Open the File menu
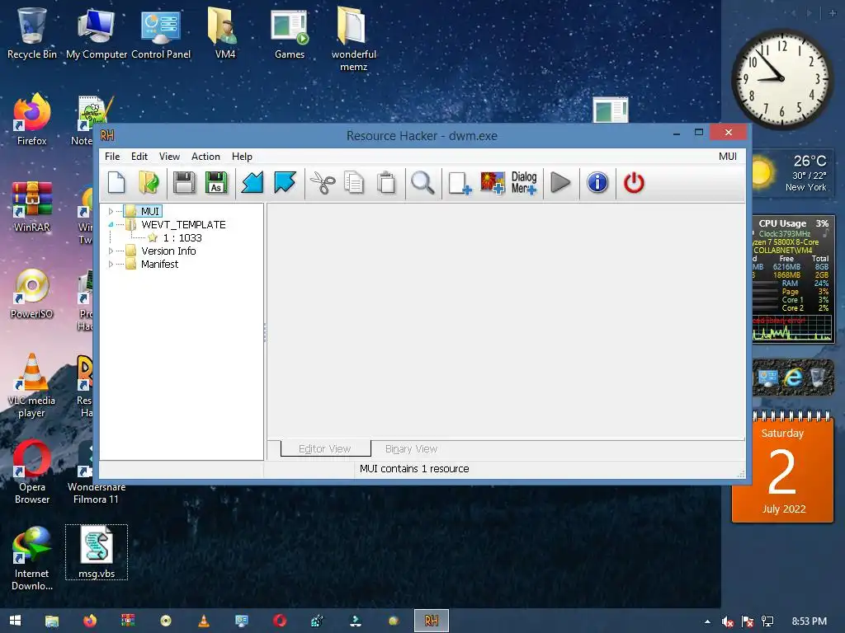Viewport: 845px width, 633px height. pyautogui.click(x=112, y=157)
